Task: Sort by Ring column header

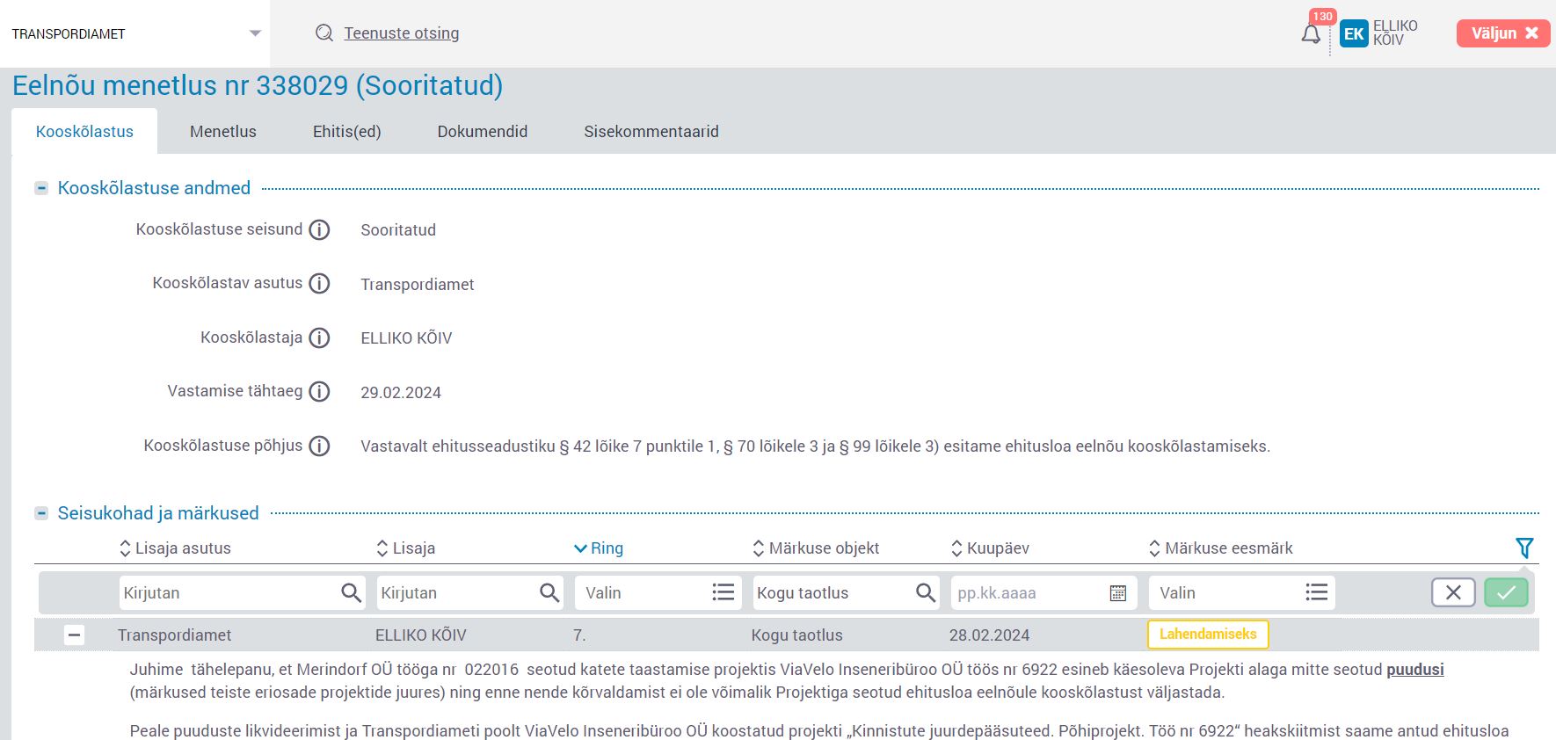Action: pyautogui.click(x=598, y=548)
